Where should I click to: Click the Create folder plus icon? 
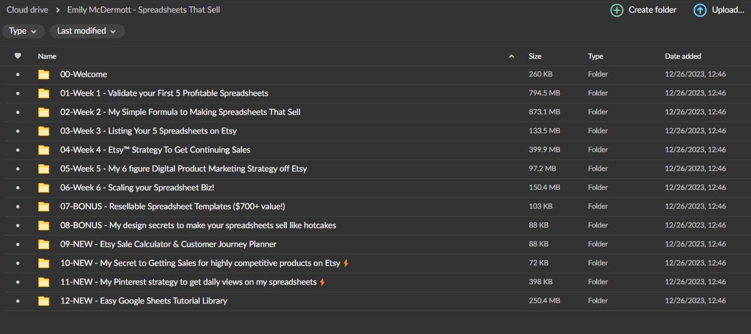(x=616, y=10)
